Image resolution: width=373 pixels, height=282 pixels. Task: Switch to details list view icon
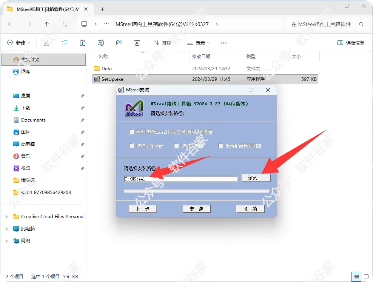(x=356, y=277)
